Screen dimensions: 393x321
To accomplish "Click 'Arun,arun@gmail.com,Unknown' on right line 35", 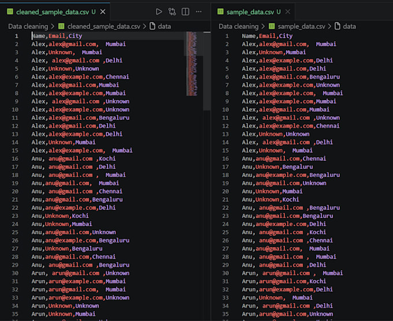I will [x=287, y=314].
